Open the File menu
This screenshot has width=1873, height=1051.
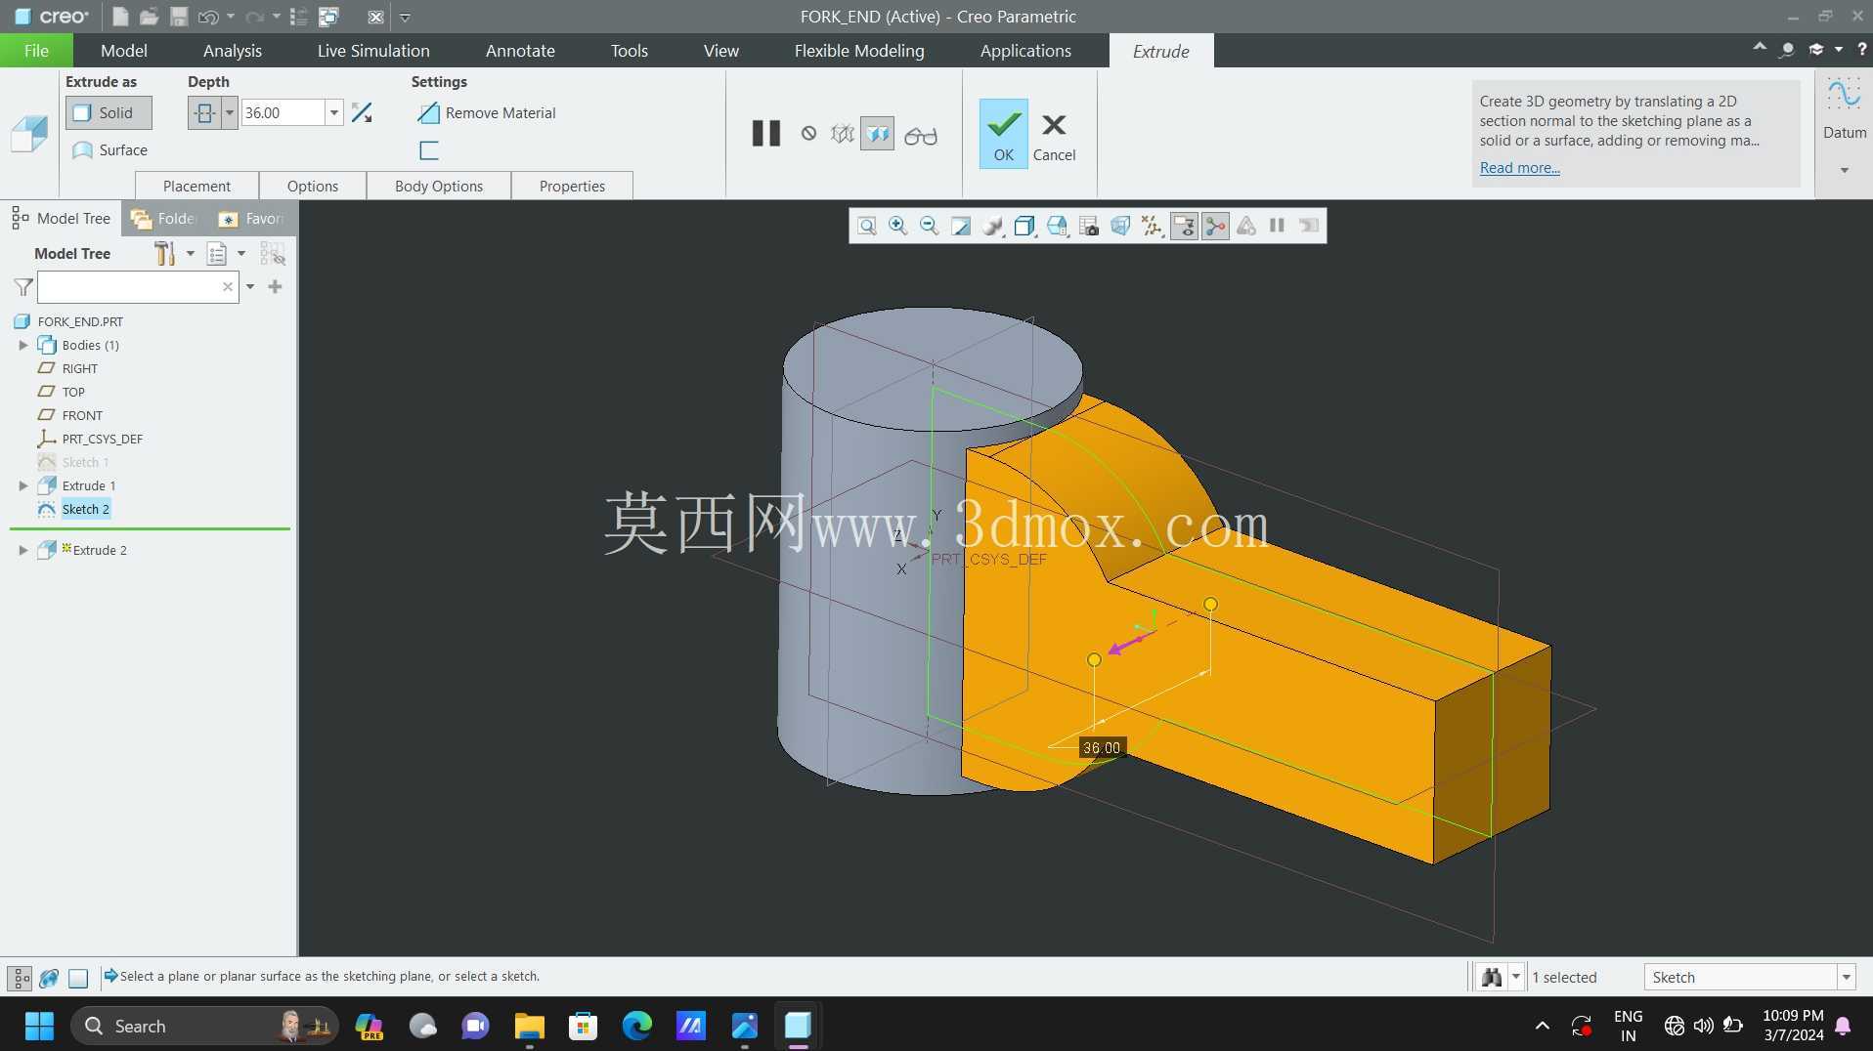(x=36, y=51)
